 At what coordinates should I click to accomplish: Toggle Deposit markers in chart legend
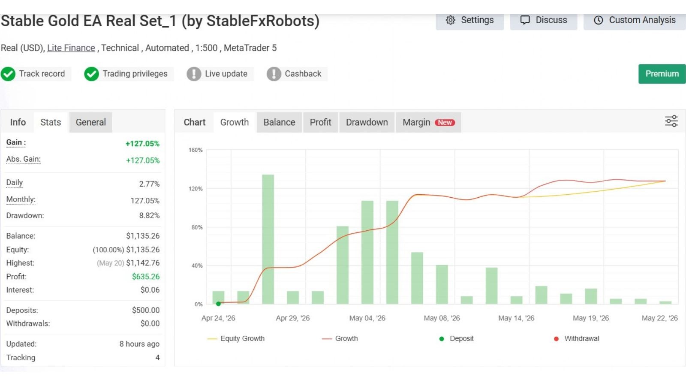(x=456, y=338)
